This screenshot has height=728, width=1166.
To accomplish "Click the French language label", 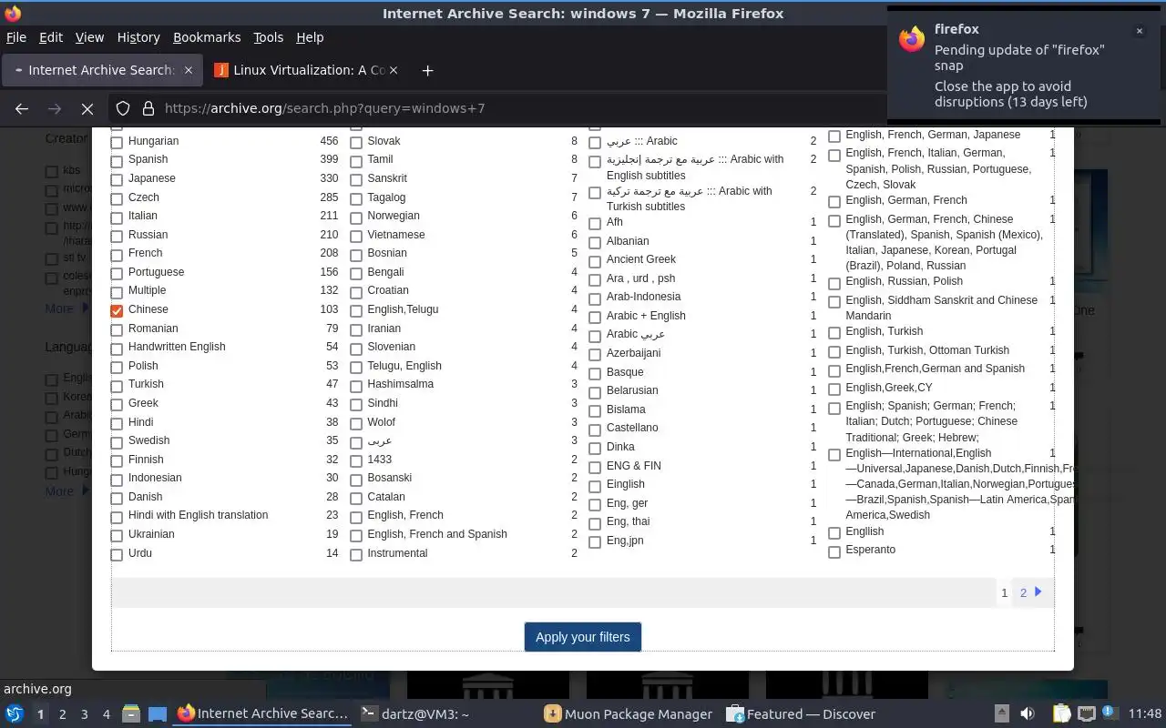I will point(146,253).
